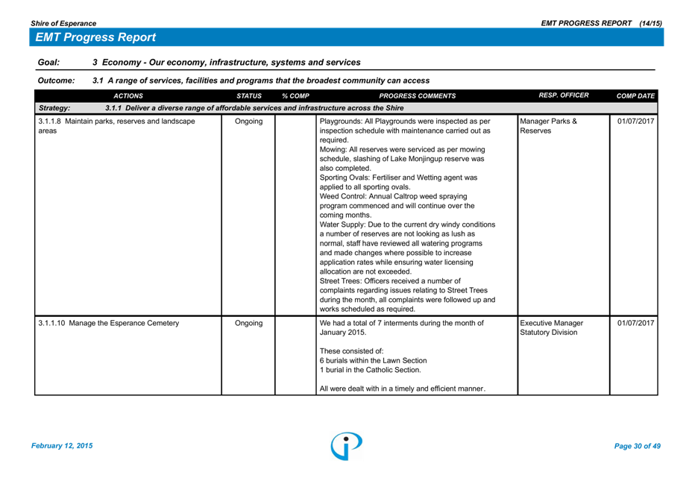Click the completion date in the Cemetery row
692x490 pixels.
[x=635, y=323]
